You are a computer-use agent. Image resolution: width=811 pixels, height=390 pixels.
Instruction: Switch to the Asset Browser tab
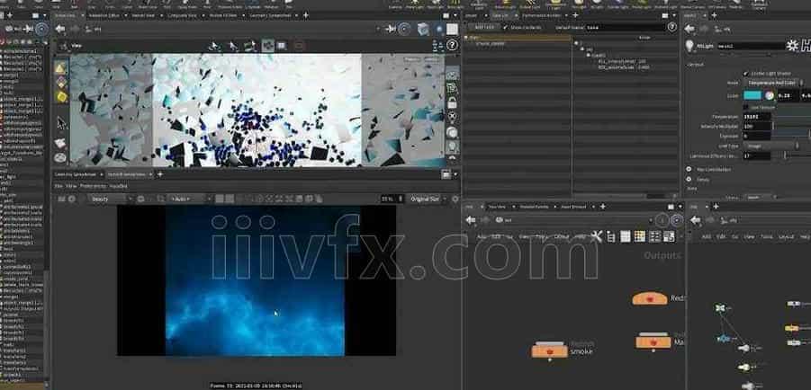(573, 207)
